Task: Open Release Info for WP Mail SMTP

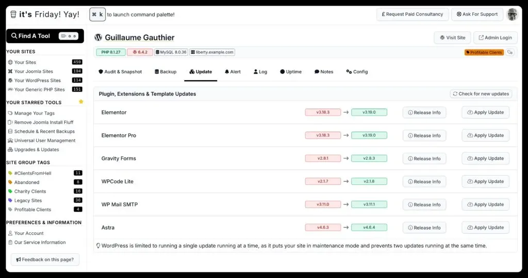Action: [x=424, y=205]
